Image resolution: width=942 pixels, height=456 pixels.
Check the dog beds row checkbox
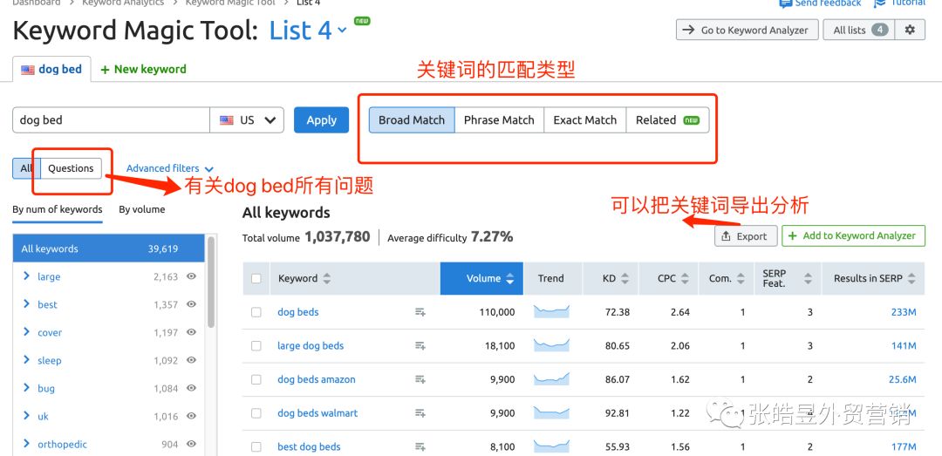click(x=256, y=312)
